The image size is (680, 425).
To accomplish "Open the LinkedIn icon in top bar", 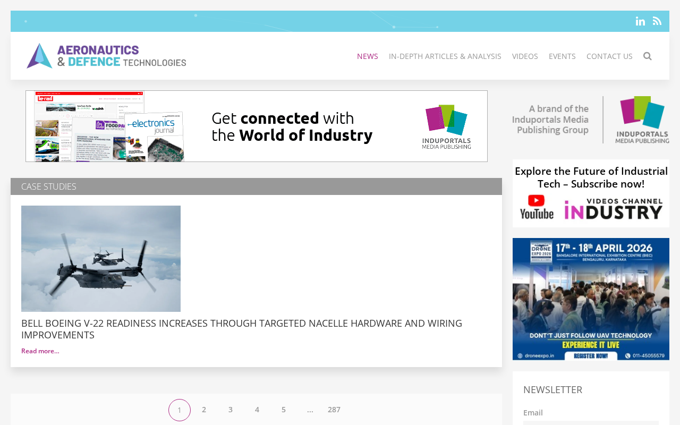I will (x=640, y=21).
